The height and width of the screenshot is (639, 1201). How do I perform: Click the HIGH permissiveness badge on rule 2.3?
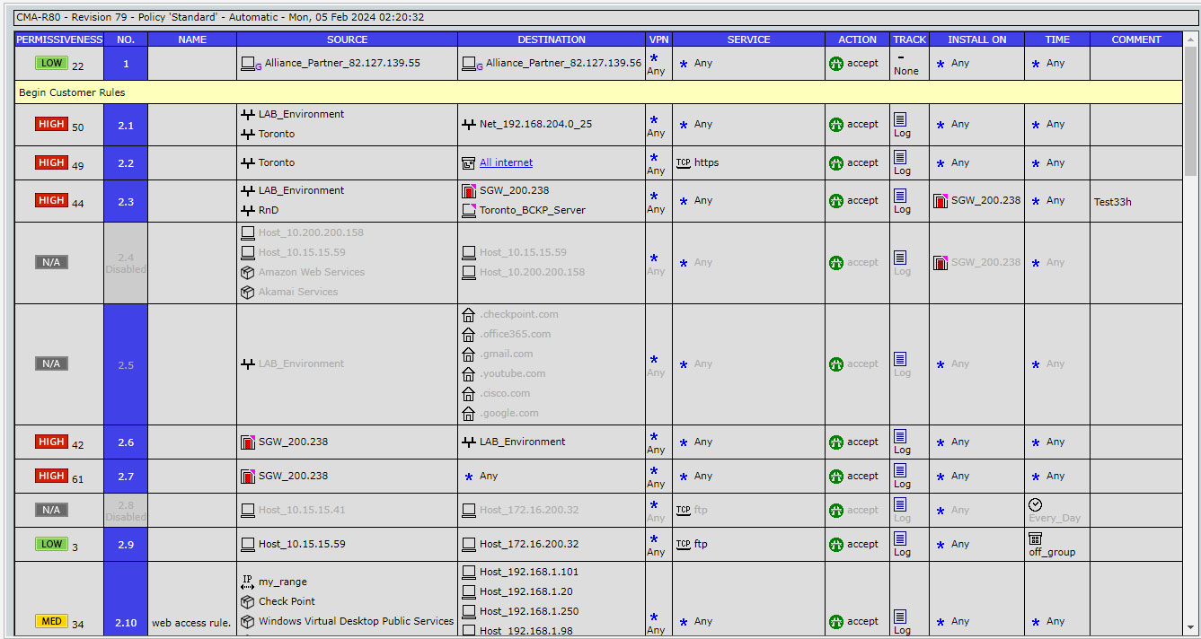tap(52, 200)
